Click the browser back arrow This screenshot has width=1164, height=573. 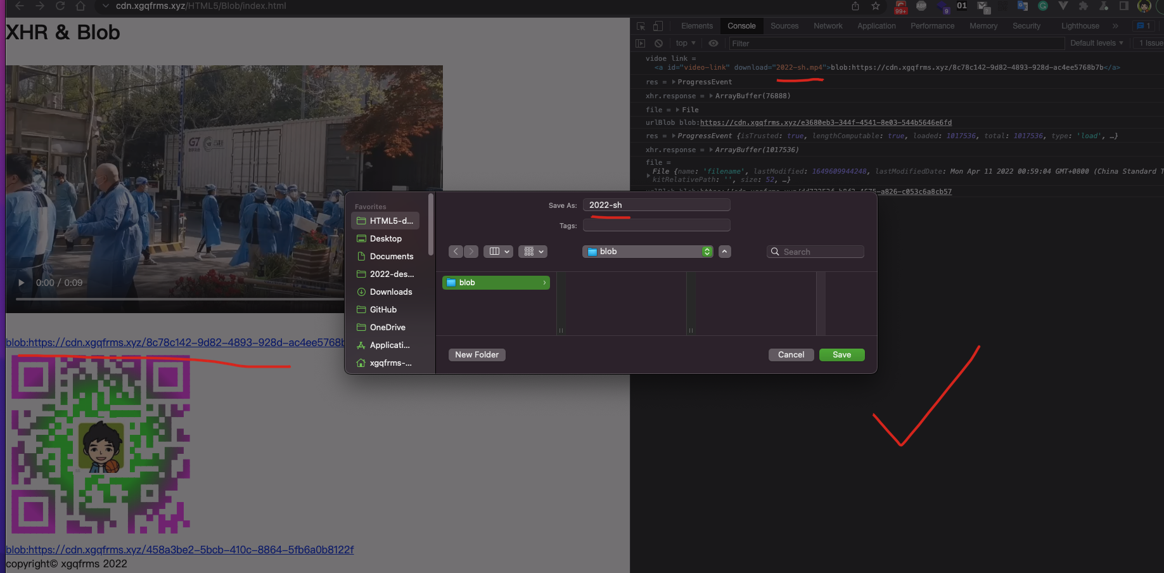coord(19,6)
